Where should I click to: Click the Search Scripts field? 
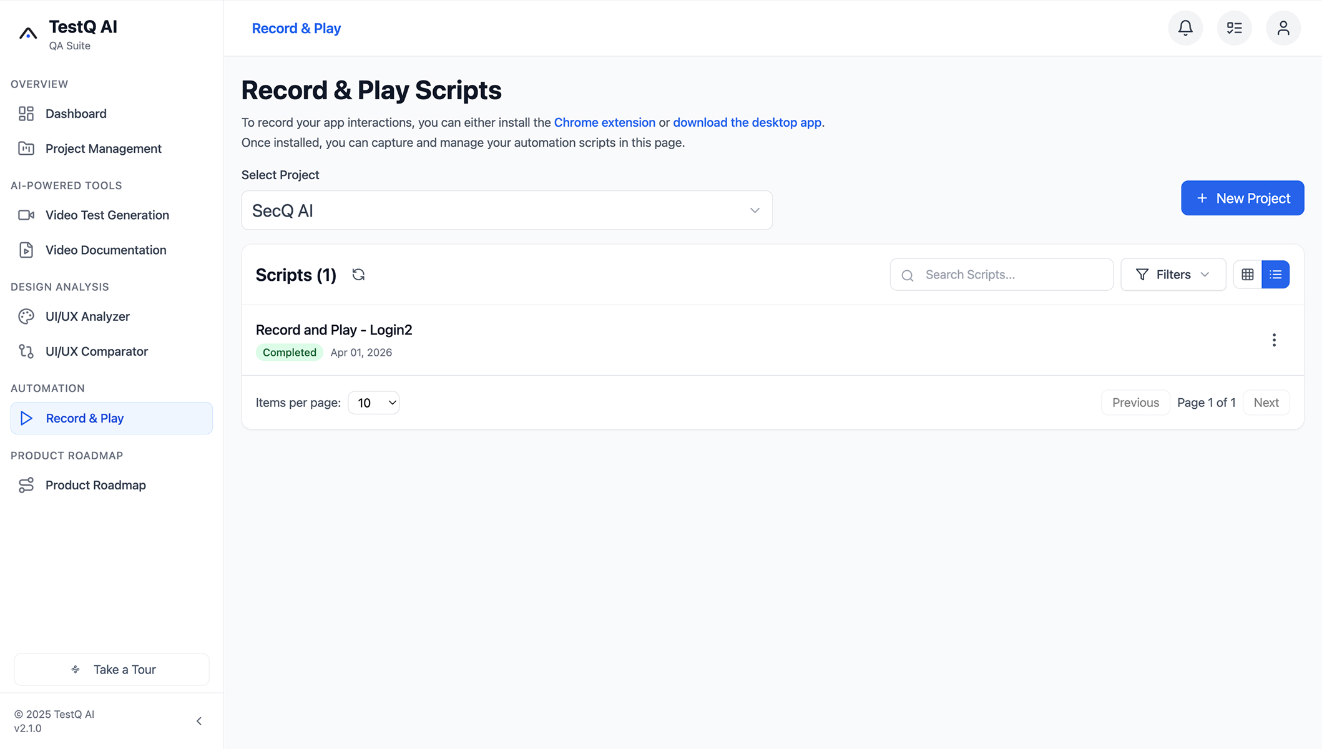(1001, 275)
